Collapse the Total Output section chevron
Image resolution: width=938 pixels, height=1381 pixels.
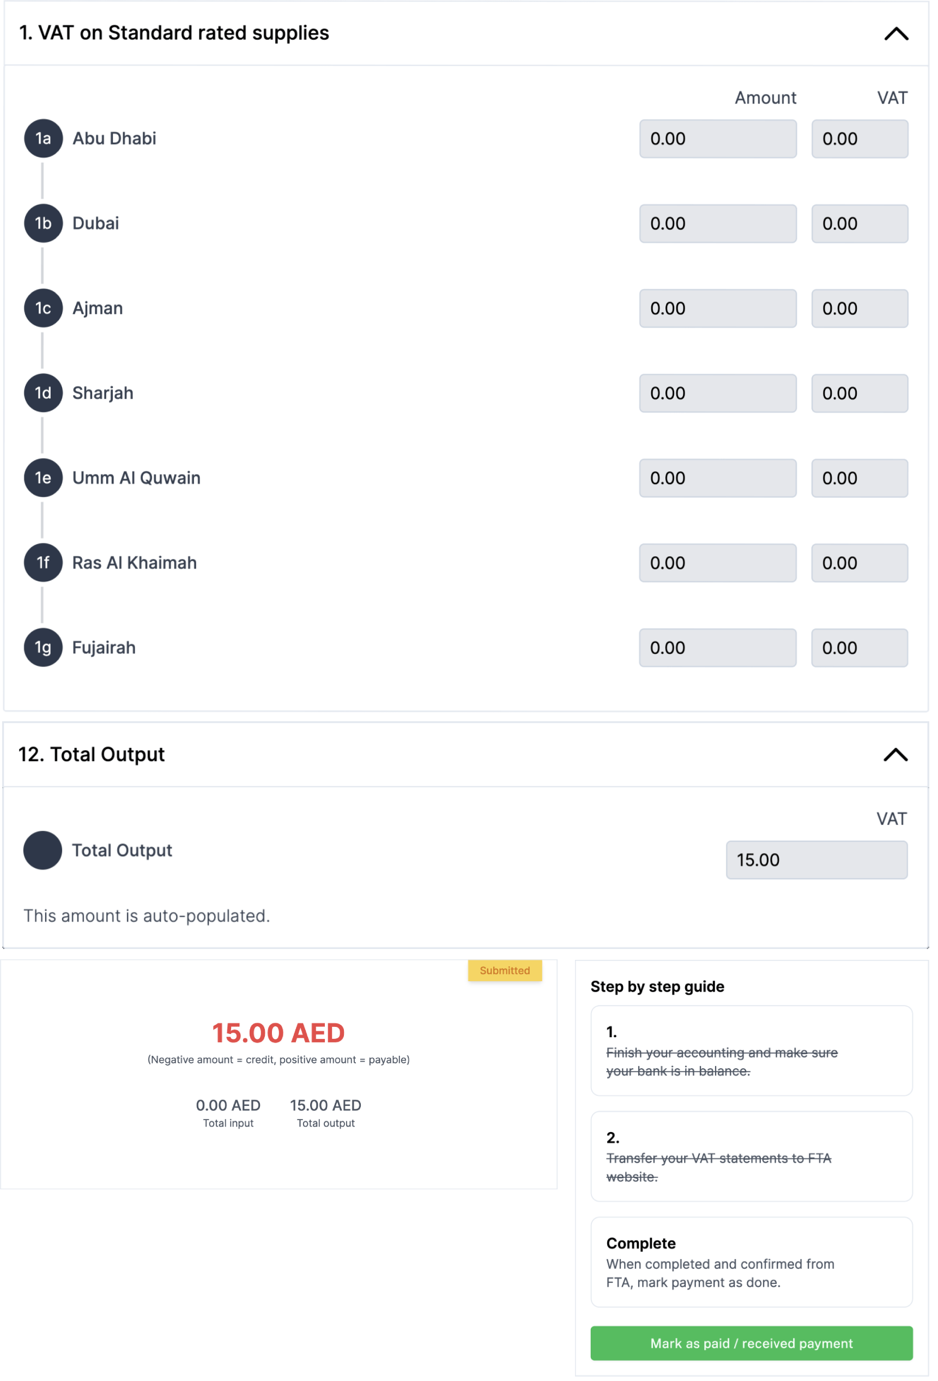pos(895,755)
